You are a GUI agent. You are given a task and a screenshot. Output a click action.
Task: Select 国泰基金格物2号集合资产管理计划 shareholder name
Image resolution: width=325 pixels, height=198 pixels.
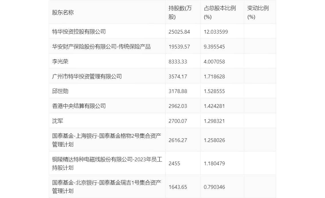point(107,140)
